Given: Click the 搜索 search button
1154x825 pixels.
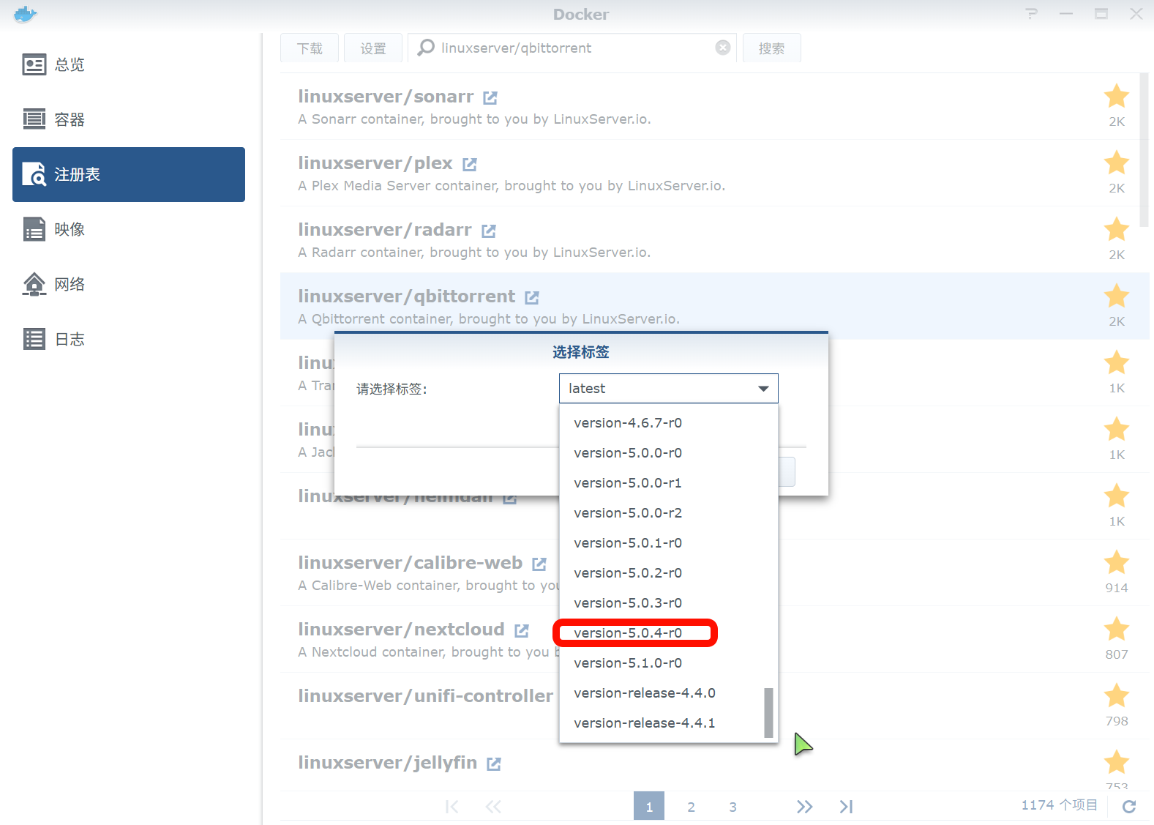Looking at the screenshot, I should point(771,48).
